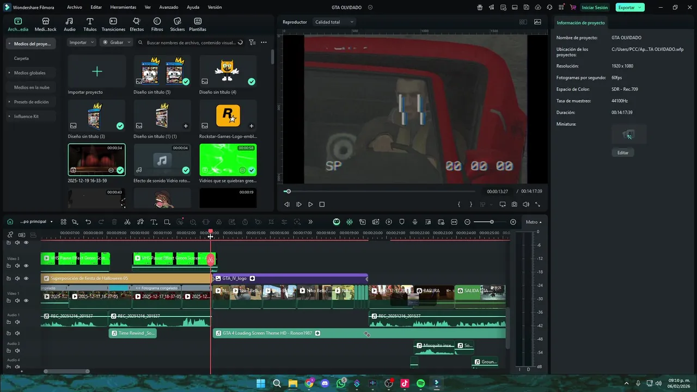697x392 pixels.
Task: Expand Medios globales in sidebar
Action: pyautogui.click(x=9, y=73)
